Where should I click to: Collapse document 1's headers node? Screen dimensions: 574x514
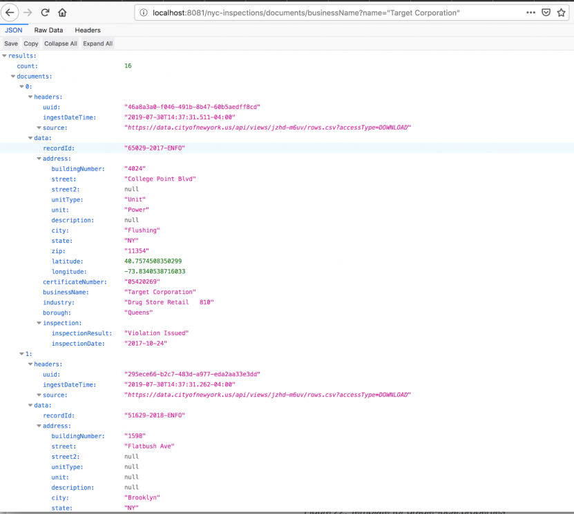point(30,364)
